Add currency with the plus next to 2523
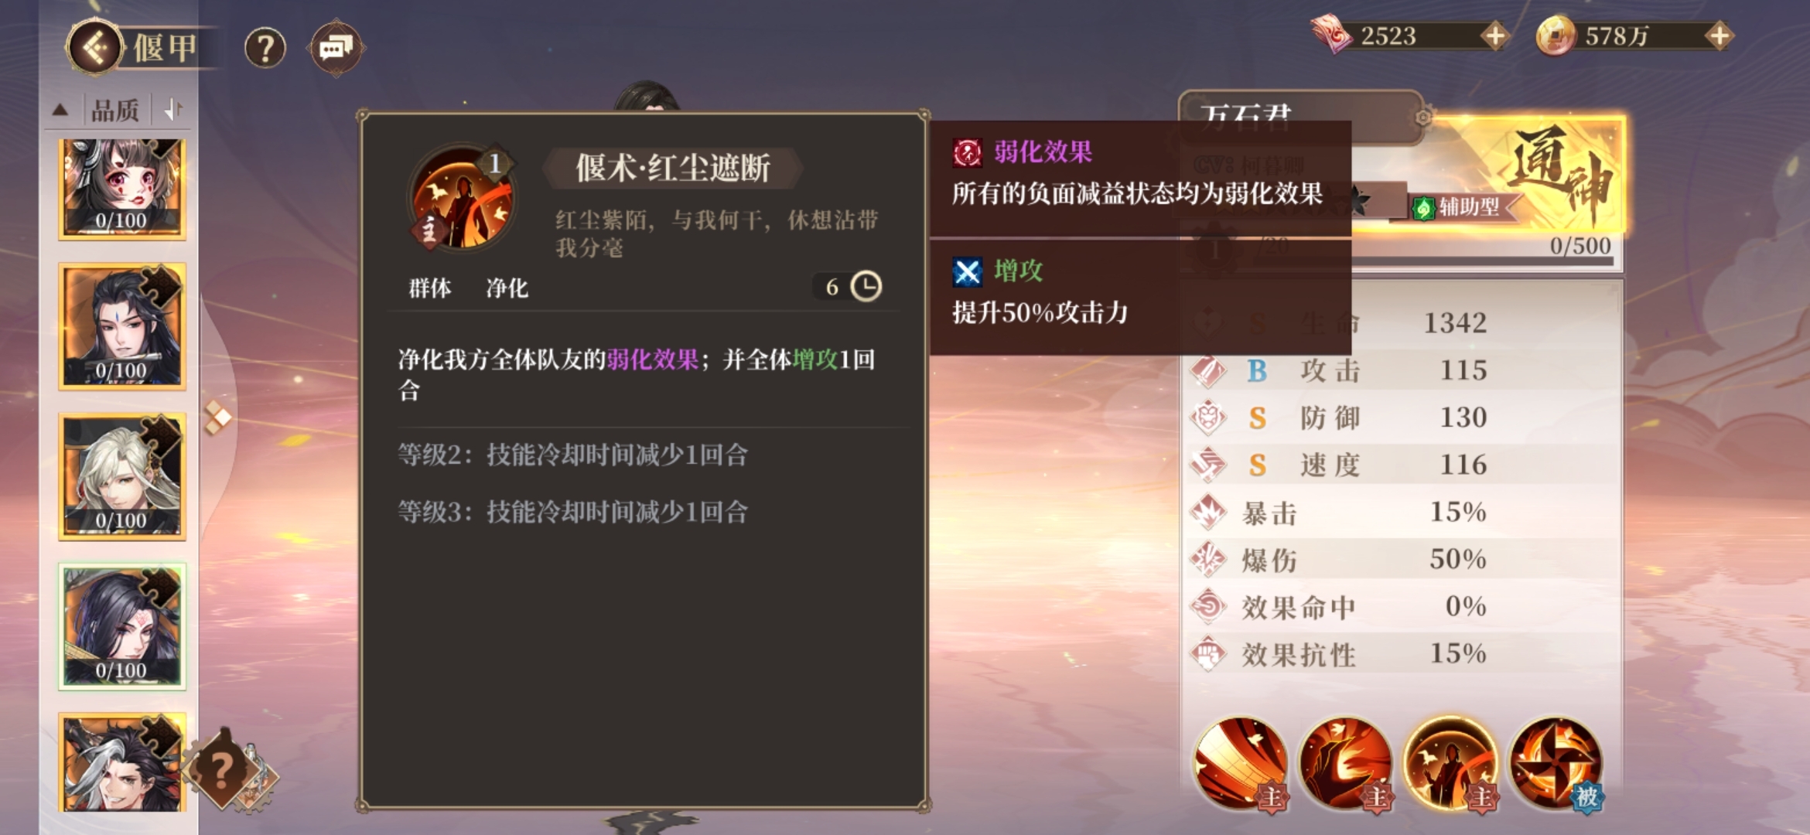The height and width of the screenshot is (835, 1810). 1495,36
